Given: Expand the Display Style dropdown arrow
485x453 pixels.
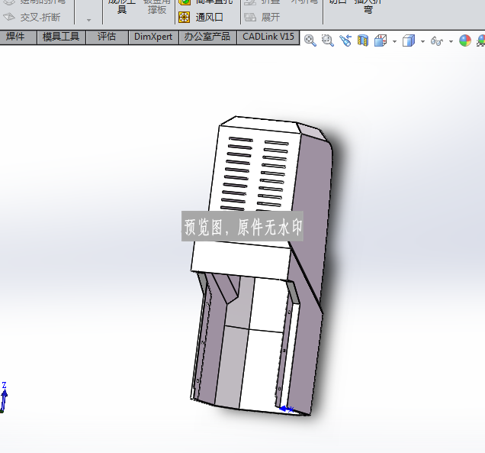Looking at the screenshot, I should pos(422,41).
